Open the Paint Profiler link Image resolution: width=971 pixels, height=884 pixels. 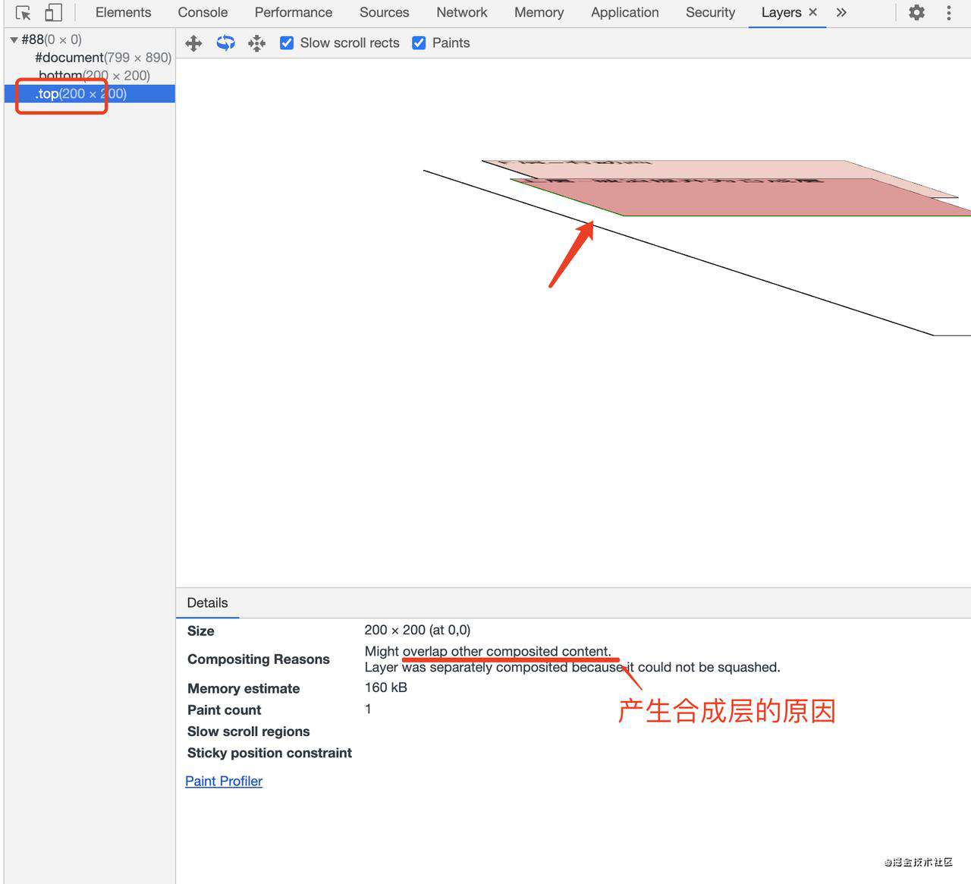[224, 781]
